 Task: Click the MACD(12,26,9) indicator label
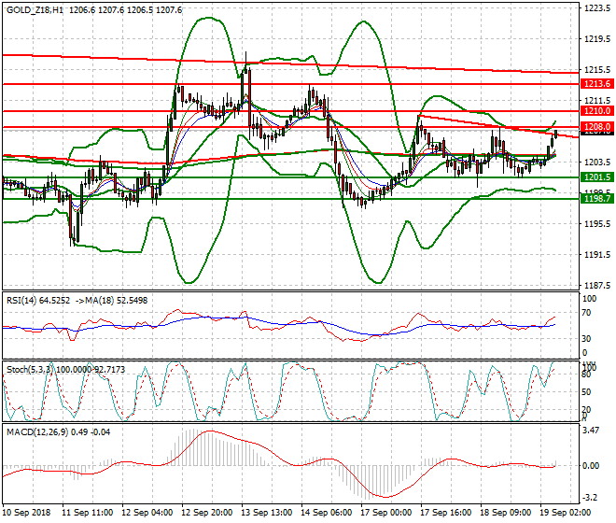click(x=37, y=432)
